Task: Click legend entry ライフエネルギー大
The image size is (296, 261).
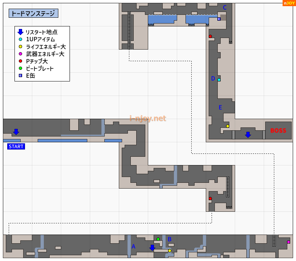Action: [x=46, y=47]
